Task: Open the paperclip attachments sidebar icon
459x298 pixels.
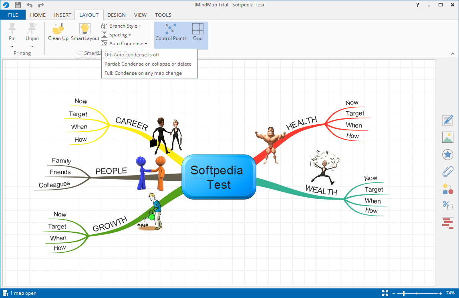Action: click(x=447, y=172)
